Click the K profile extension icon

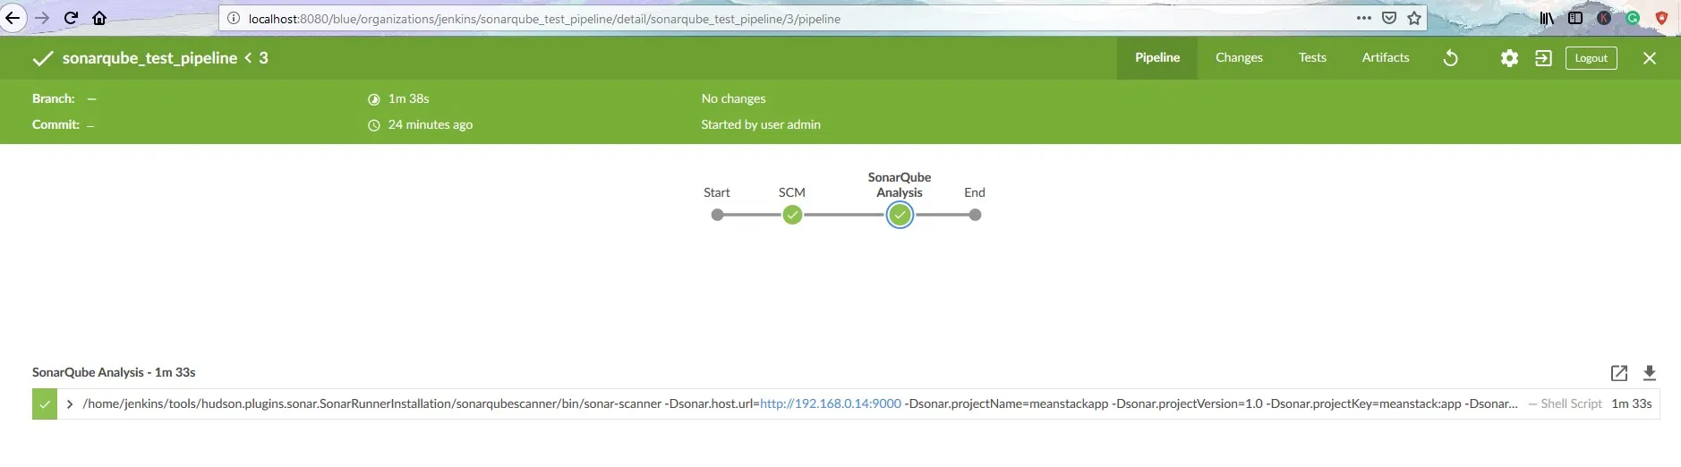point(1604,18)
